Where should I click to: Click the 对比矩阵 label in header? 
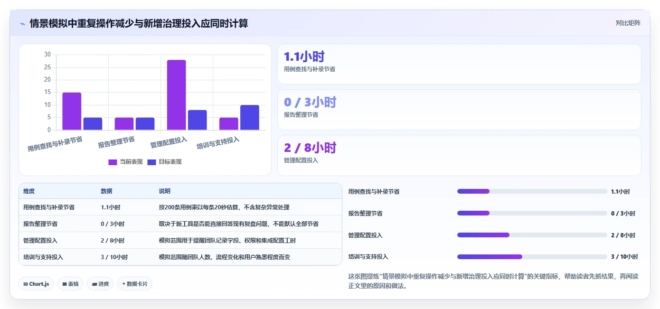point(628,23)
